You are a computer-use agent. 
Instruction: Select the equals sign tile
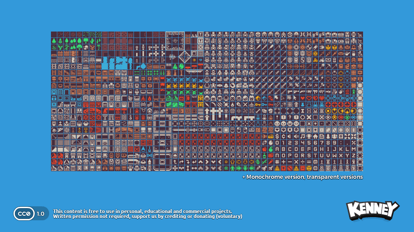pyautogui.click(x=309, y=162)
